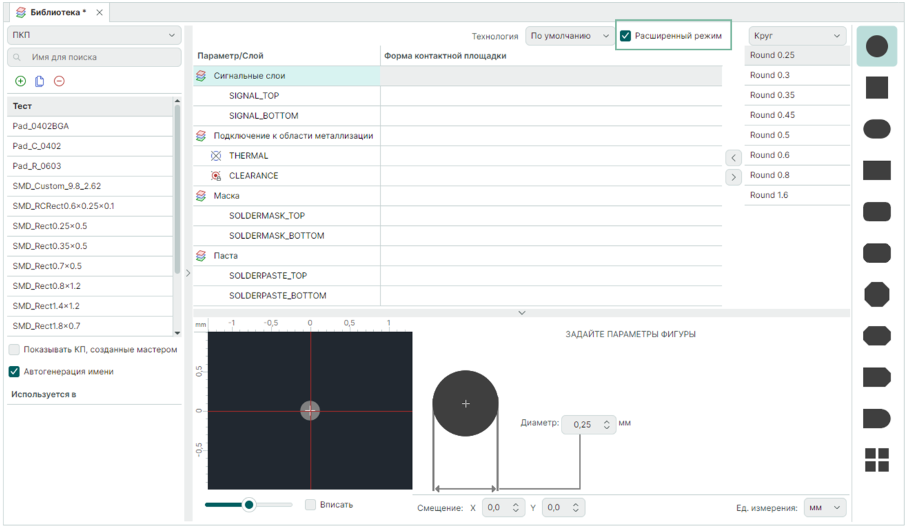Enable Показывать КП, созданные мастером checkbox
Viewport: 906px width, 527px height.
tap(14, 349)
